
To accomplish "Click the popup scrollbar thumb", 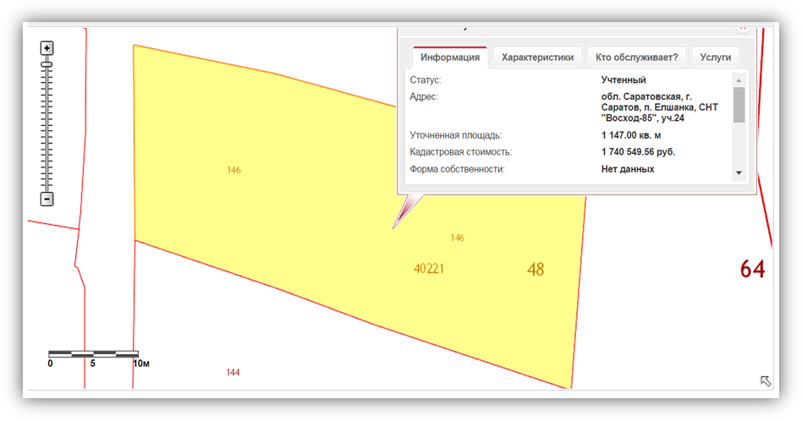I will click(x=739, y=104).
